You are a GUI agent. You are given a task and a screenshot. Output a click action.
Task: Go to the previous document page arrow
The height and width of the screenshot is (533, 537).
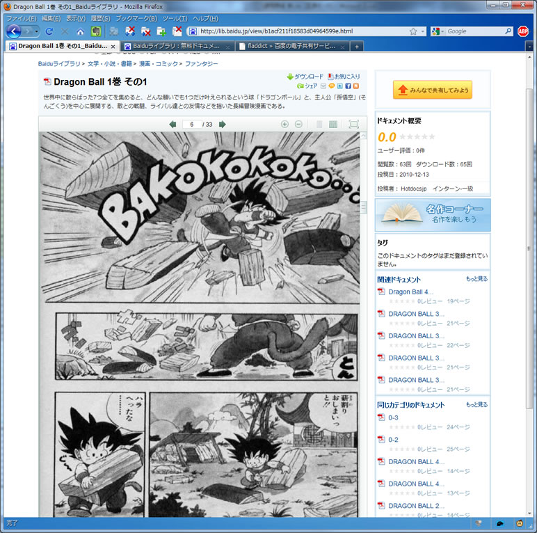pyautogui.click(x=173, y=125)
